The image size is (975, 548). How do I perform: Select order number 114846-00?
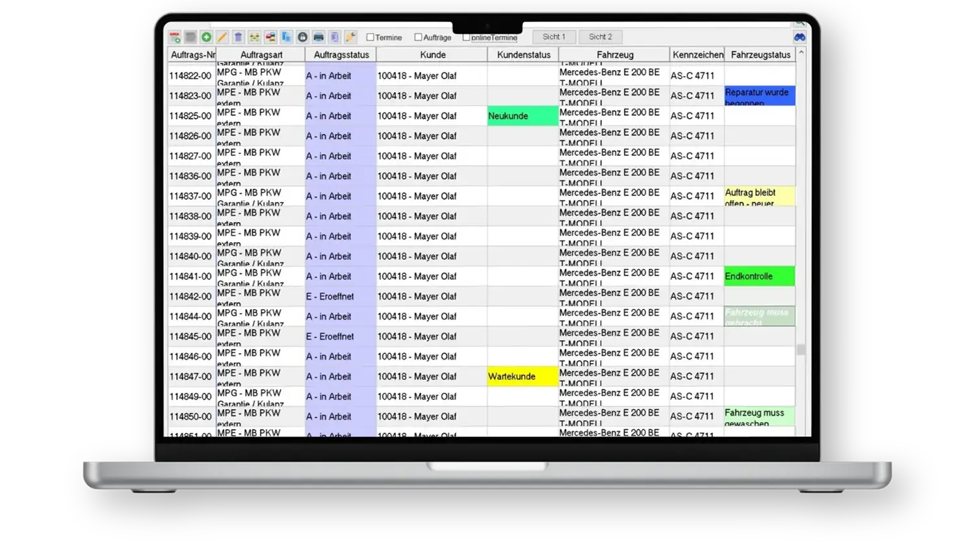pyautogui.click(x=190, y=357)
